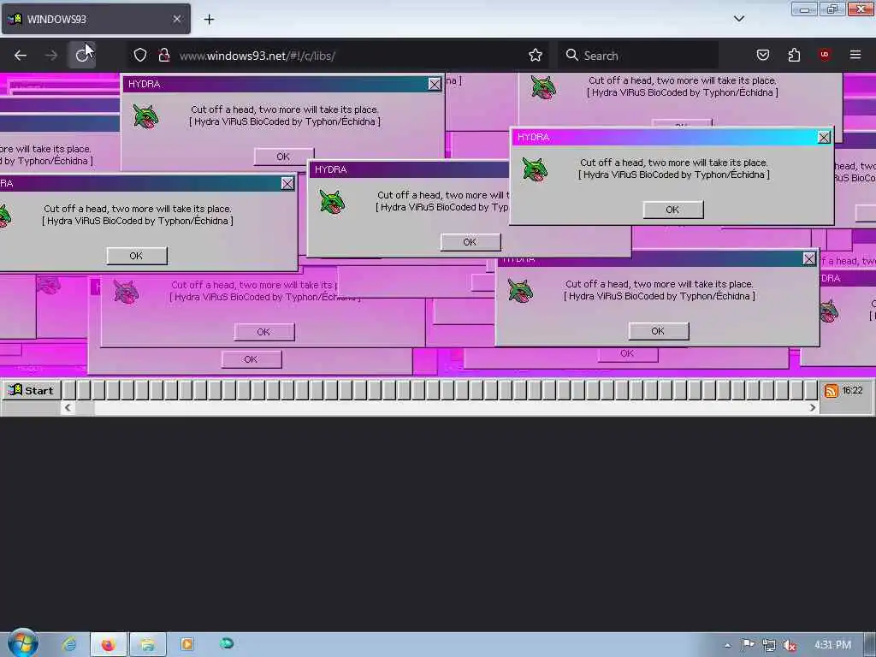Select the WINDOWS93 browser tab
Image resolution: width=876 pixels, height=657 pixels.
(96, 19)
